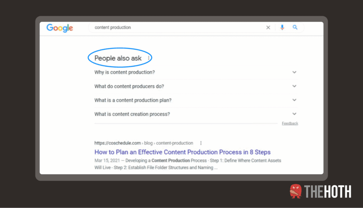Select the 'content-production' breadcrumb segment
This screenshot has width=363, height=208.
(174, 143)
